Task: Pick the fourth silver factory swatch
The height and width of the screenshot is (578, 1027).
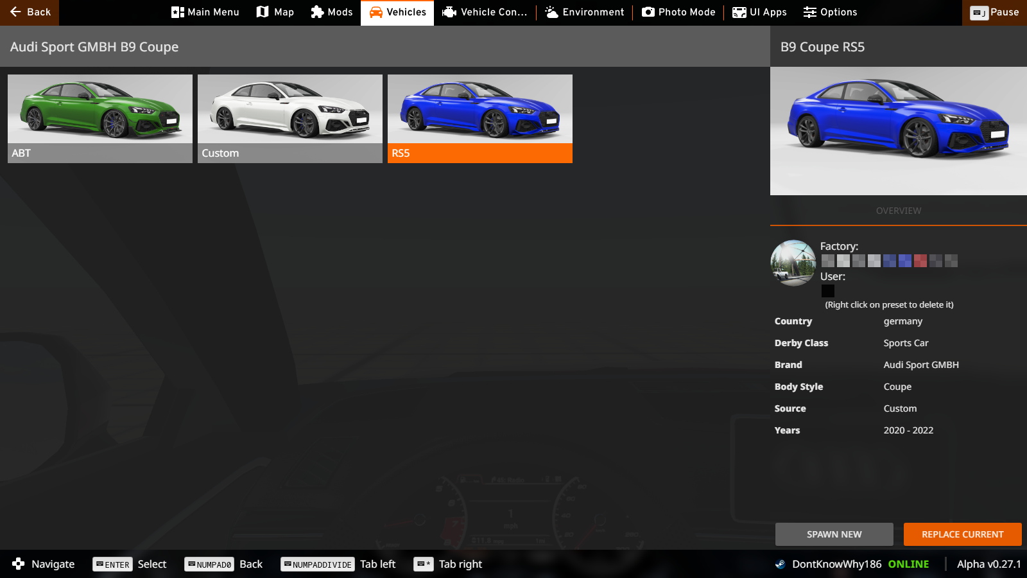Action: tap(874, 261)
